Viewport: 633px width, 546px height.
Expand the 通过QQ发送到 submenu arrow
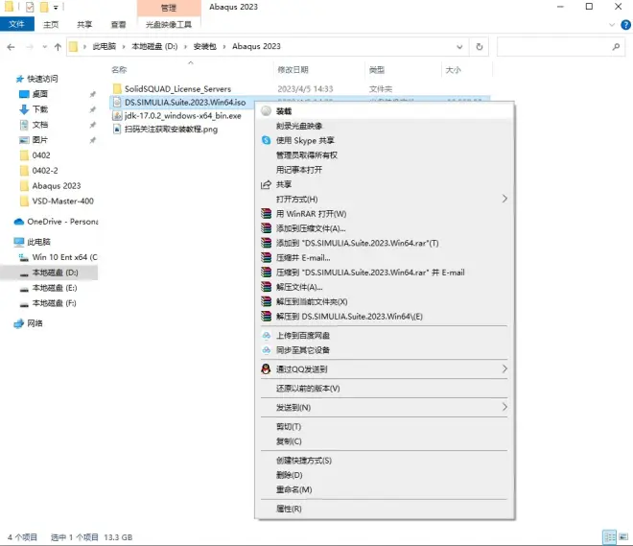click(504, 368)
